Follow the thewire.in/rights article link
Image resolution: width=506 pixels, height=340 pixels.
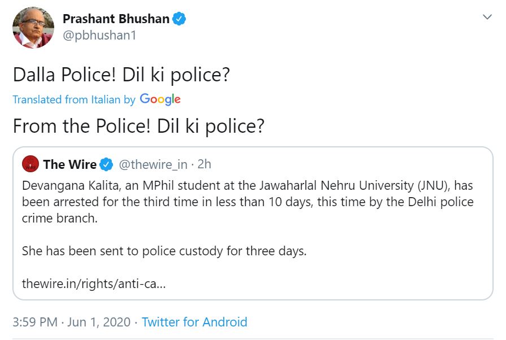point(94,283)
